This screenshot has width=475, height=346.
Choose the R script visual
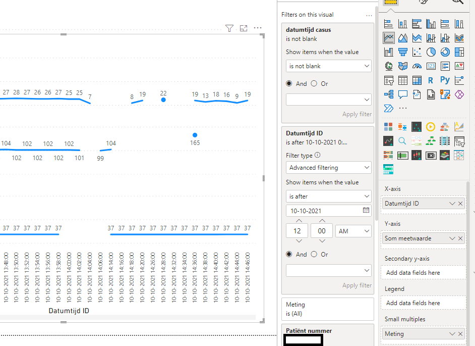pyautogui.click(x=431, y=80)
